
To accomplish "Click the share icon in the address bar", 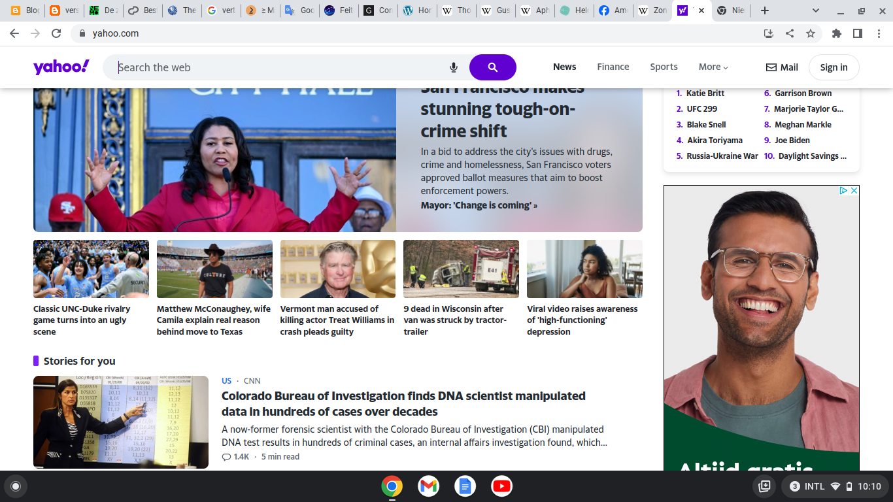I will (x=790, y=33).
